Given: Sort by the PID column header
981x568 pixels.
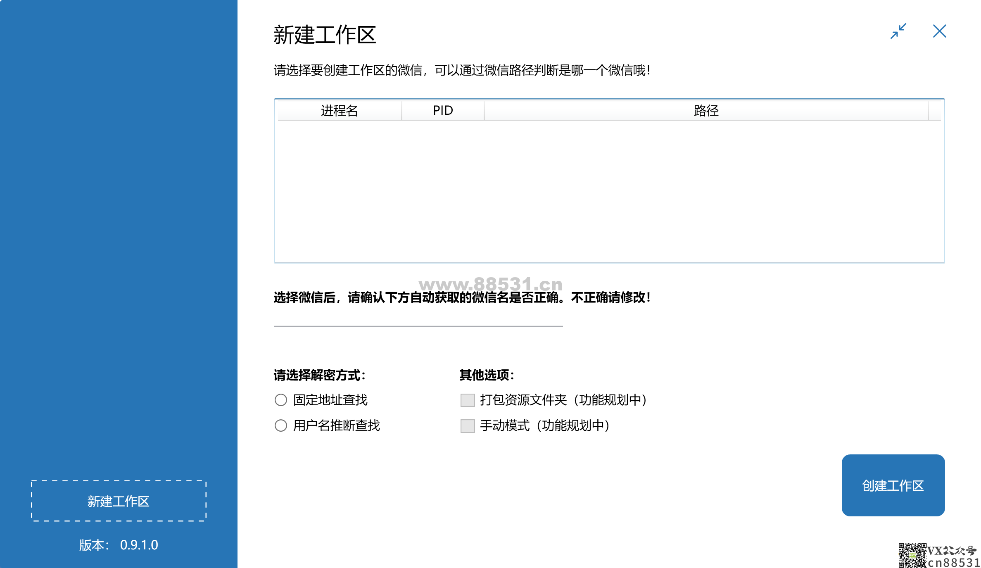Looking at the screenshot, I should (x=442, y=110).
